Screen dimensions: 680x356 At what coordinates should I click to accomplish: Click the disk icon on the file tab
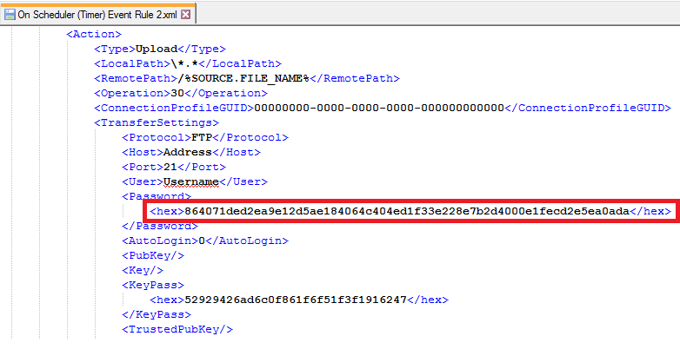point(10,14)
